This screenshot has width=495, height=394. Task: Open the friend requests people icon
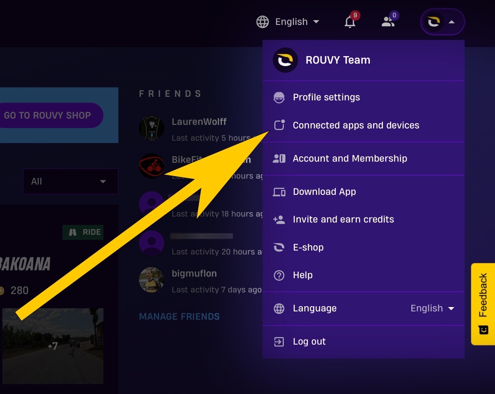pos(388,22)
